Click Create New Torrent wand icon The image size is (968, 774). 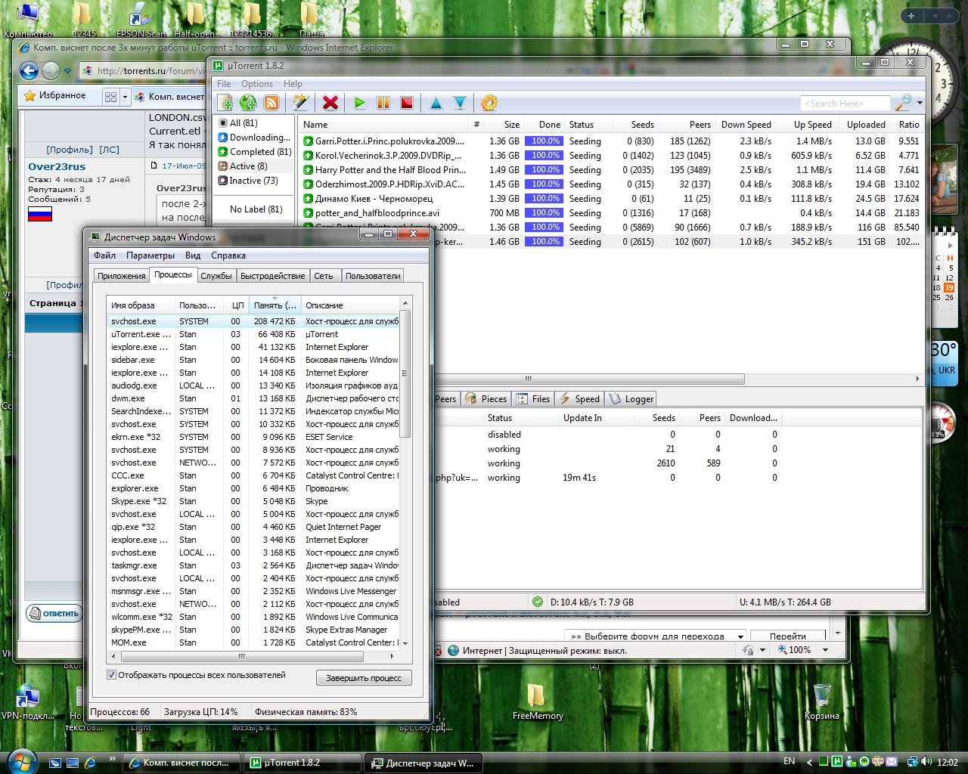(x=300, y=103)
